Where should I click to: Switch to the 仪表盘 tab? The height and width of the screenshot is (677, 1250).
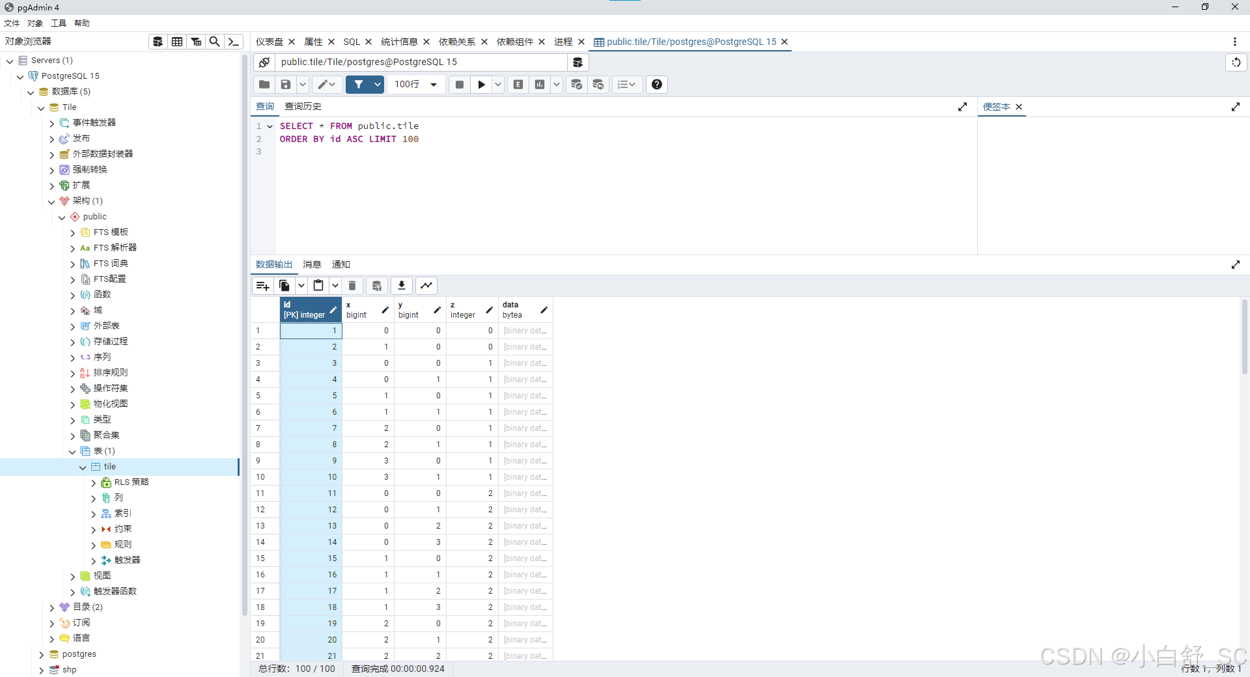point(269,42)
